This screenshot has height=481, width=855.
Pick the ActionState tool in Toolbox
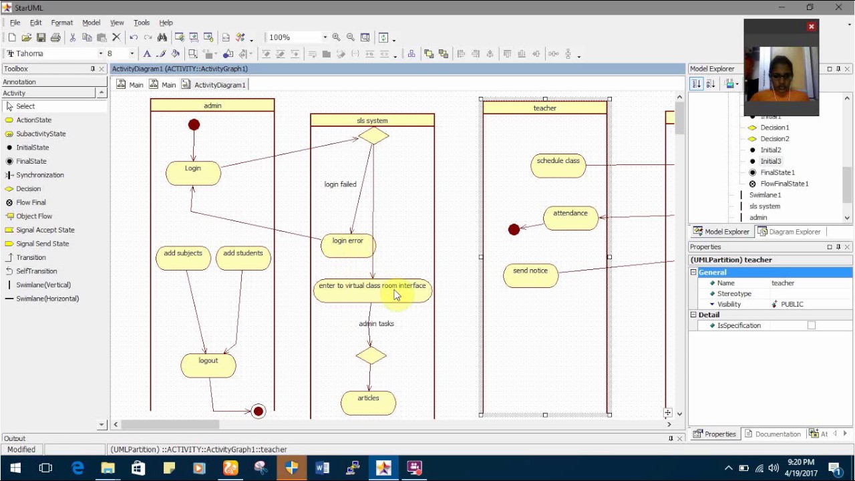tap(34, 120)
